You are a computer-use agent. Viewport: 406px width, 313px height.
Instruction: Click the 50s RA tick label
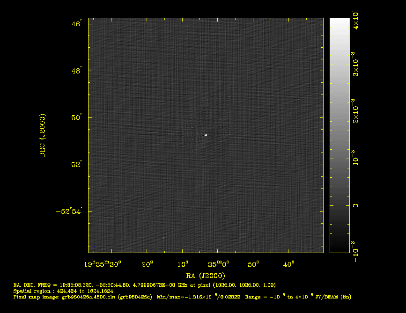[x=253, y=264]
